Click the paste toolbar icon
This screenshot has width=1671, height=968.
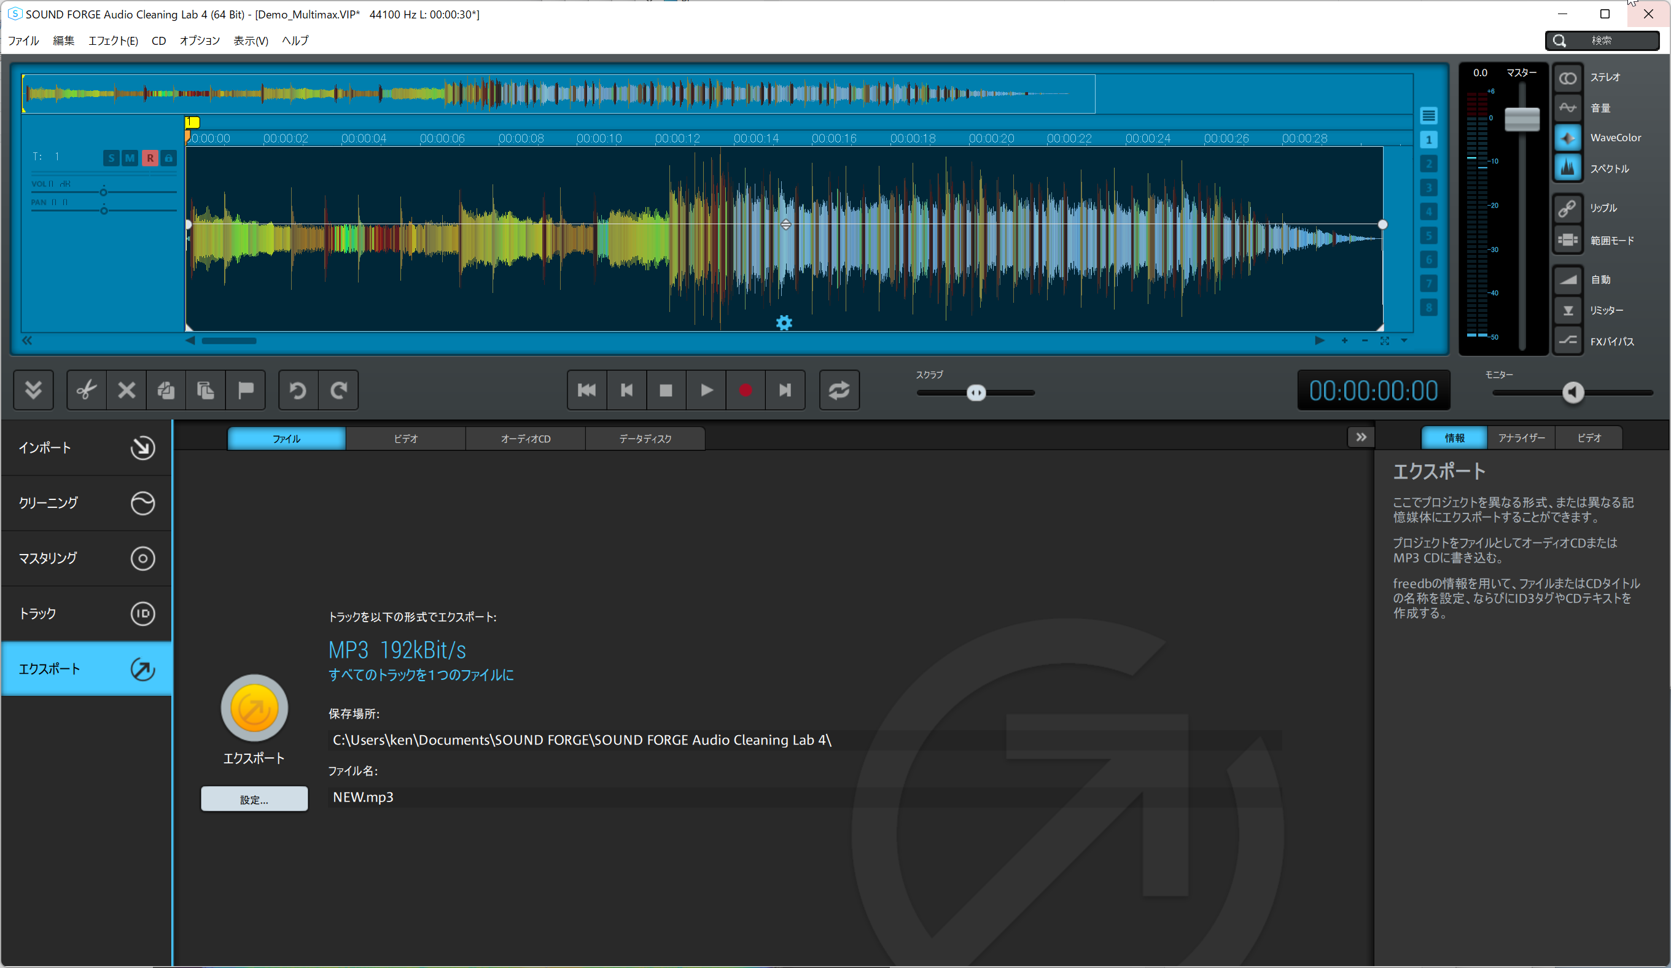coord(206,390)
